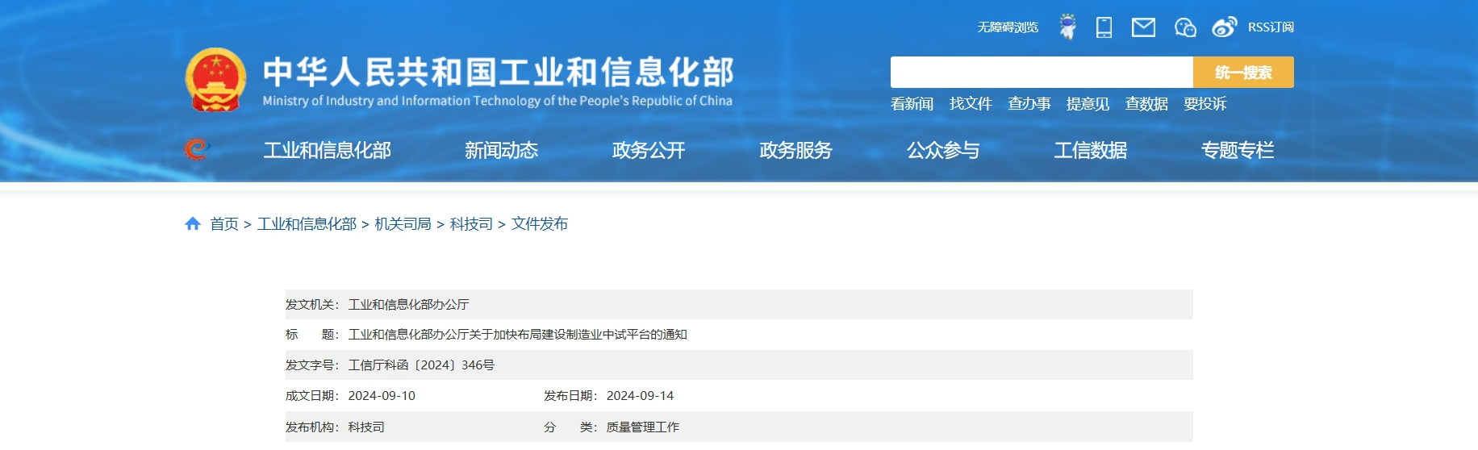Open the 工业和信息化部 navigation menu
This screenshot has width=1478, height=450.
(x=327, y=150)
